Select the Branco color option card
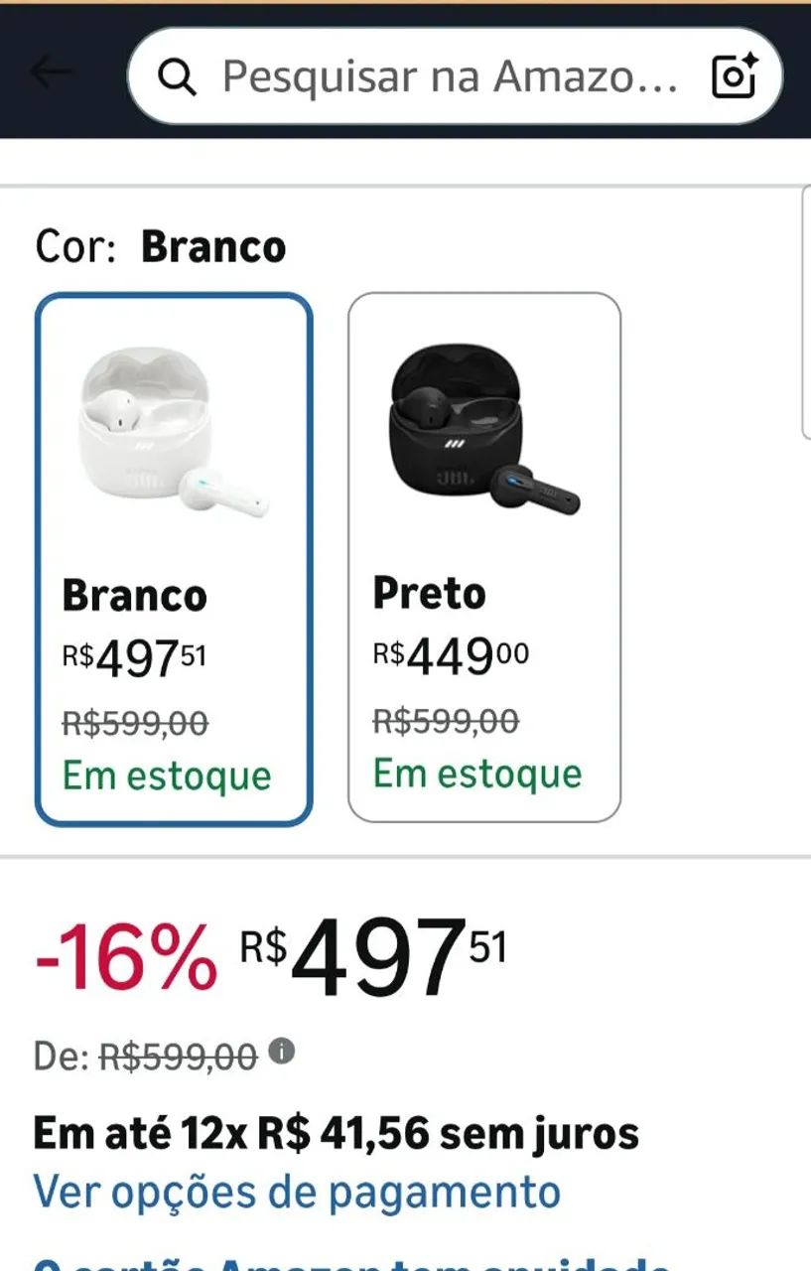 point(174,559)
